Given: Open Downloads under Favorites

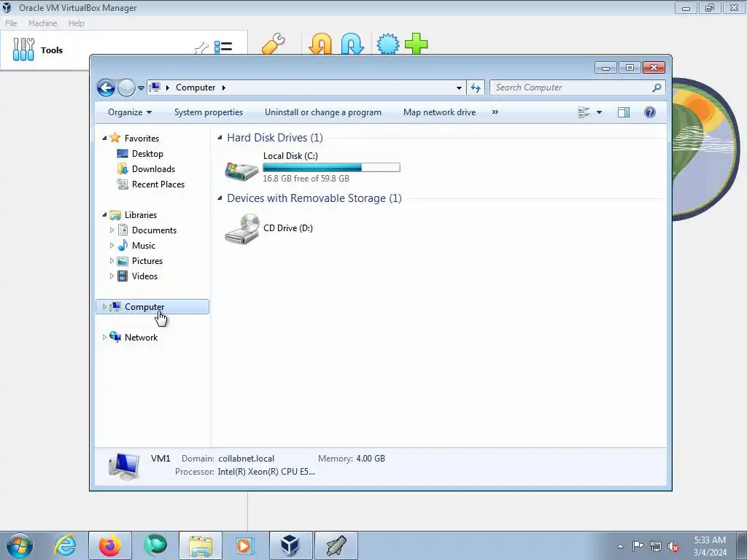Looking at the screenshot, I should [153, 169].
